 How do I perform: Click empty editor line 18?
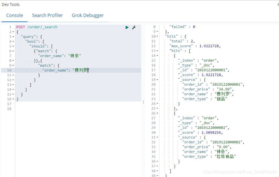pyautogui.click(x=78, y=109)
